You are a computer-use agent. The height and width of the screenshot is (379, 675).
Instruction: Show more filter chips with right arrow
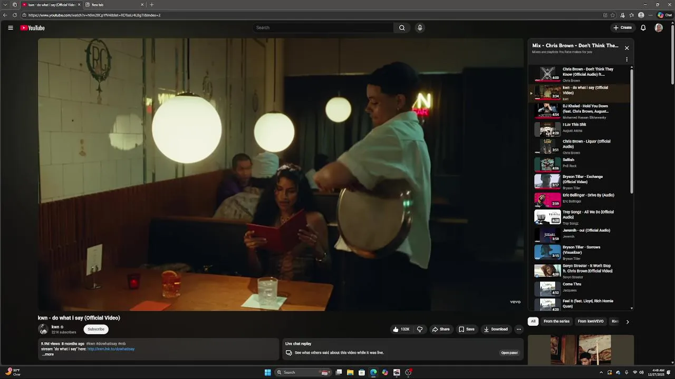coord(627,322)
